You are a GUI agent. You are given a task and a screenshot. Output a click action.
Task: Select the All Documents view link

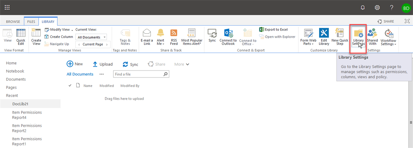tap(80, 74)
